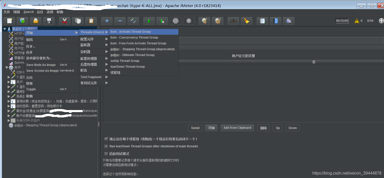Image resolution: width=384 pixels, height=178 pixels.
Task: Collapse the top-level test plan 联名卡 node
Action: tap(5, 29)
